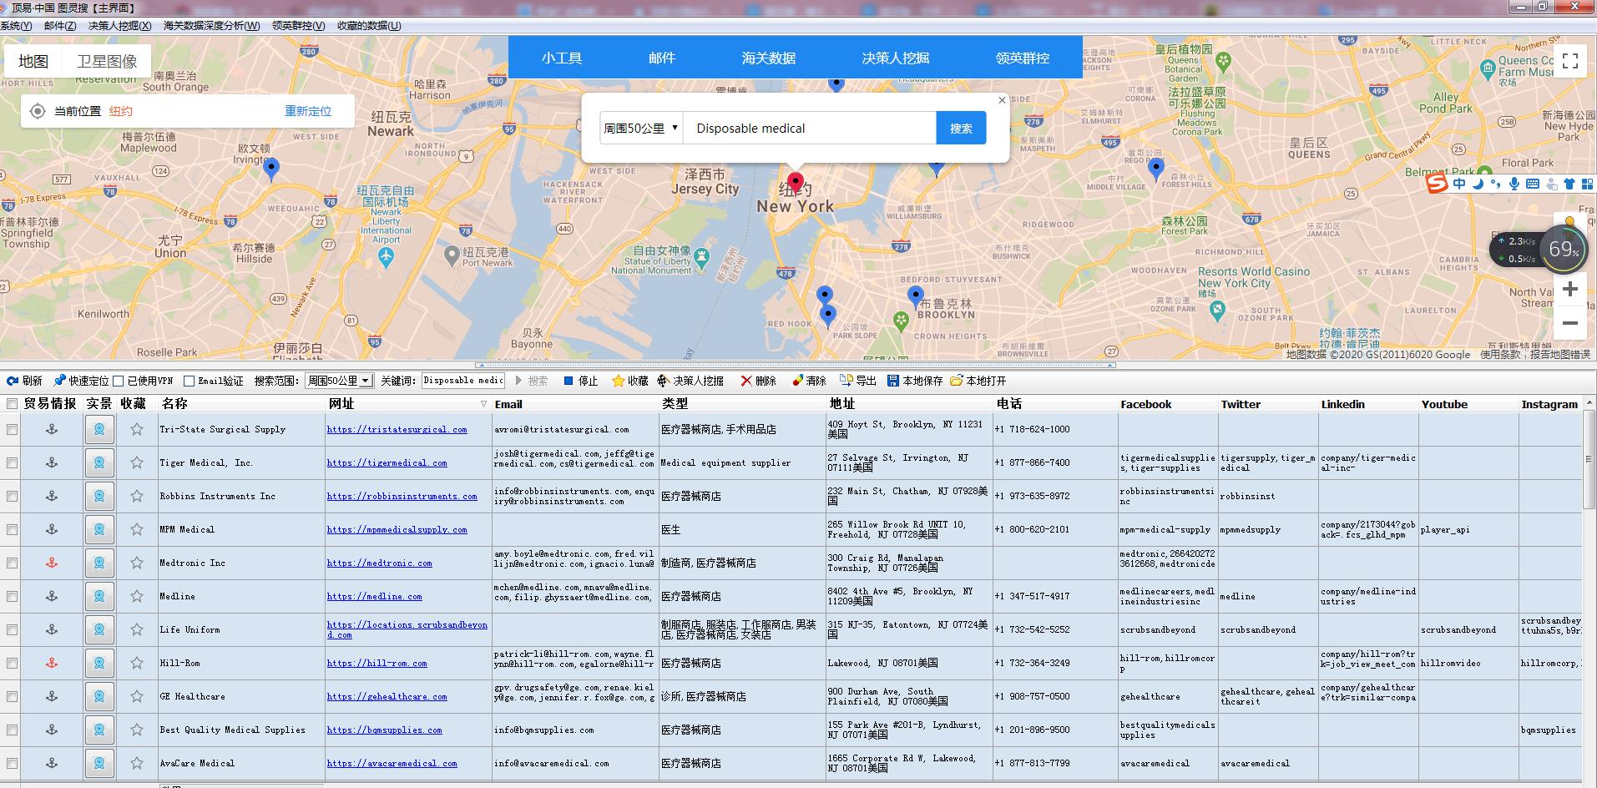Click the blue 搜索 button in map popup
Image resolution: width=1597 pixels, height=788 pixels.
[x=961, y=129]
